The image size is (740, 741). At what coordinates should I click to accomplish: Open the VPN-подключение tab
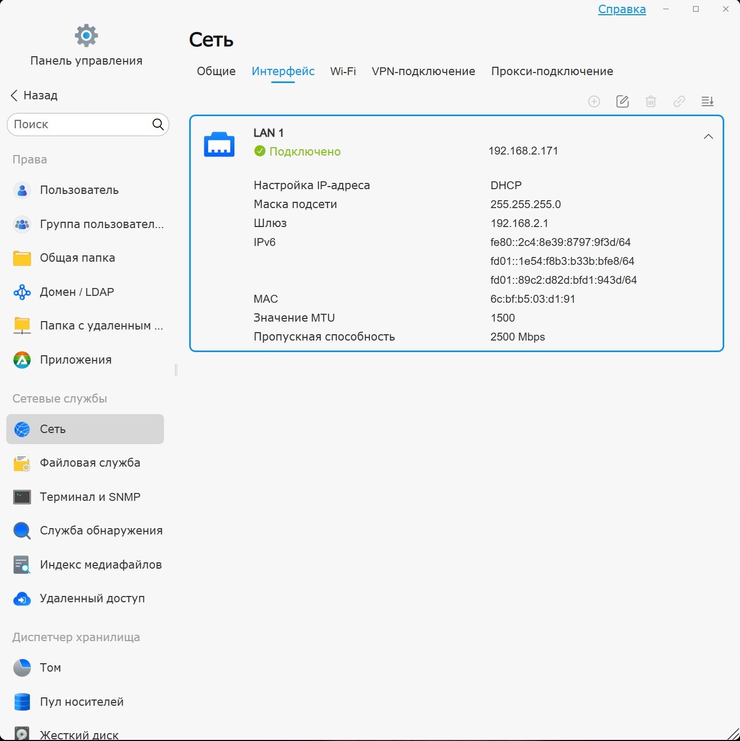coord(423,71)
